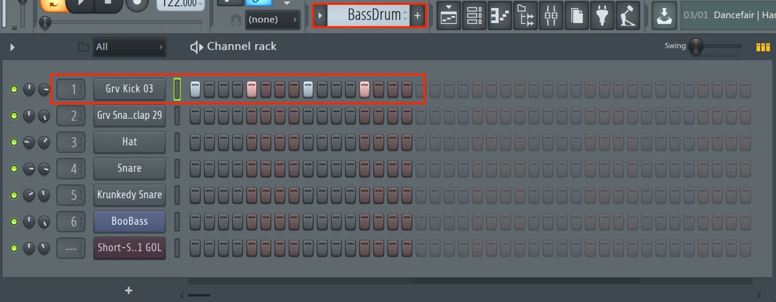
Task: Toggle first step of Snare channel
Action: point(196,169)
